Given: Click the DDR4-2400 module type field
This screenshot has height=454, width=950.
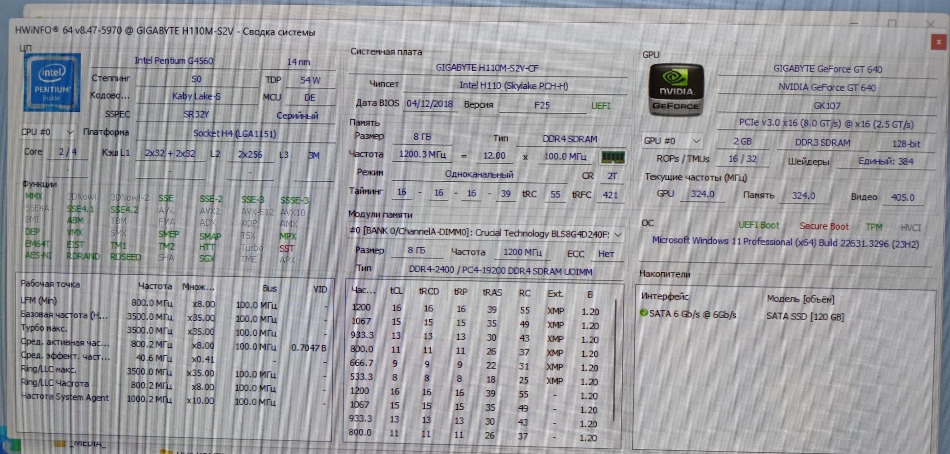Looking at the screenshot, I should 501,271.
